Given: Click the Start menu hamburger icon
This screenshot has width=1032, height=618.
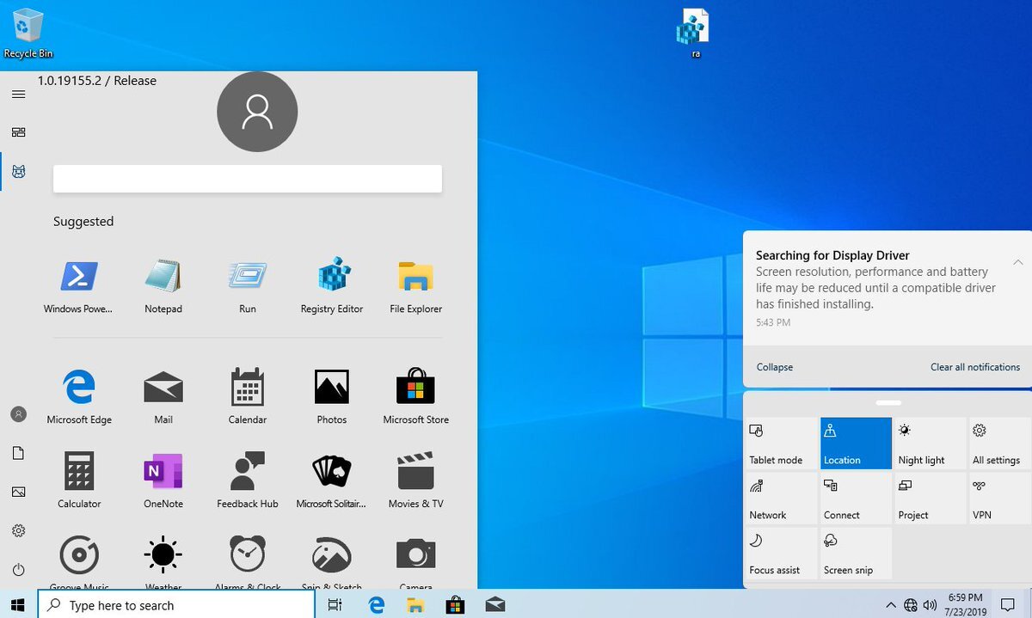Looking at the screenshot, I should pos(18,95).
